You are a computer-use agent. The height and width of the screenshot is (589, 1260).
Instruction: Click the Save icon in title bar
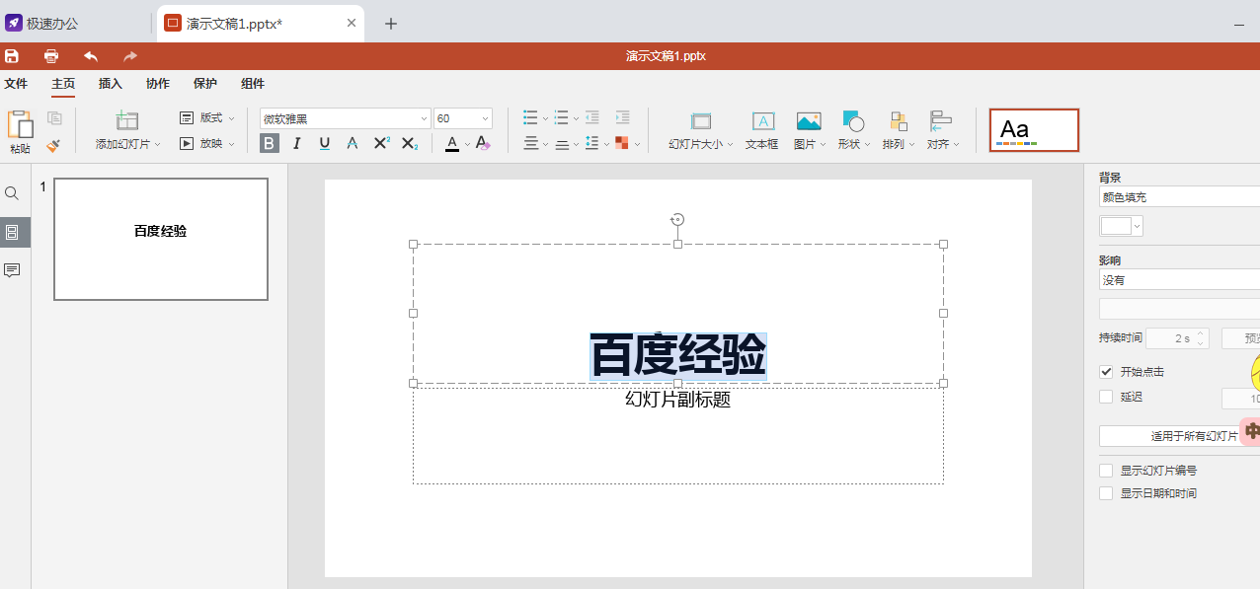click(12, 56)
